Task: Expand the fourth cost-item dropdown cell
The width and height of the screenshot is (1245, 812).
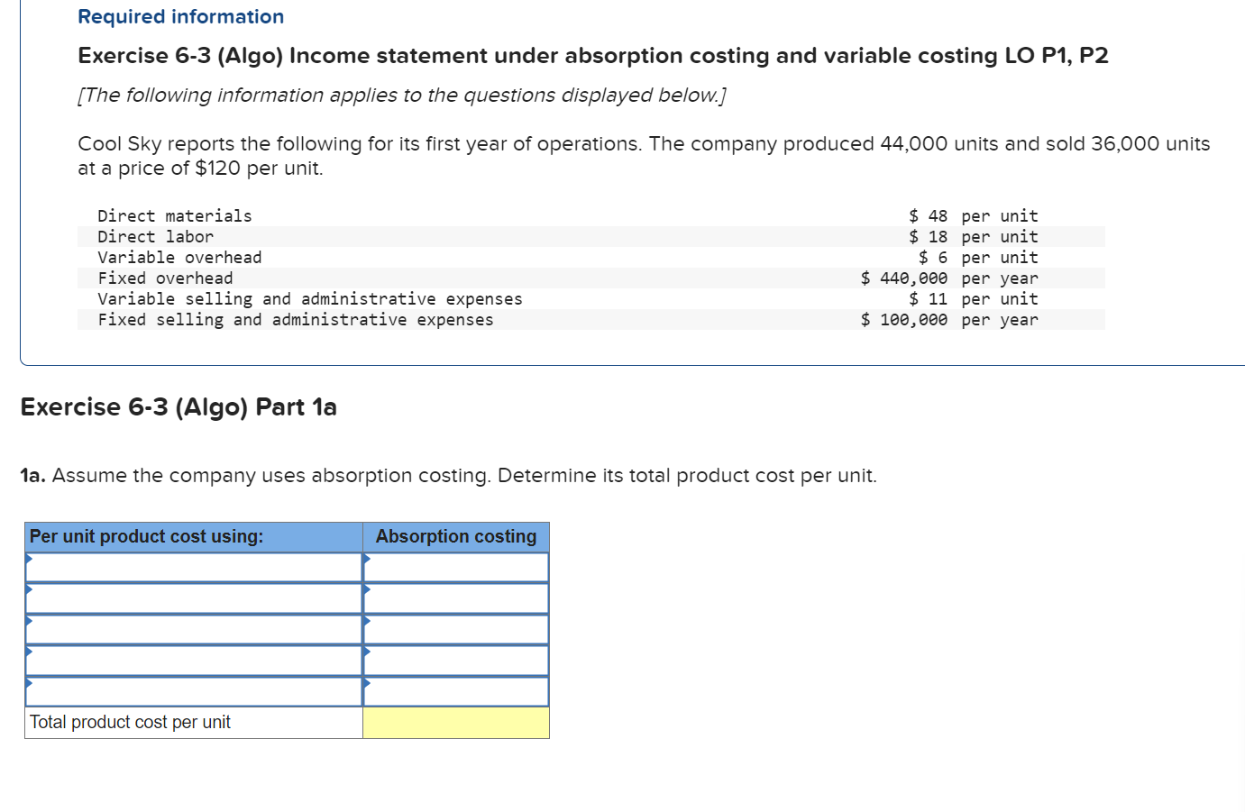Action: click(x=193, y=660)
